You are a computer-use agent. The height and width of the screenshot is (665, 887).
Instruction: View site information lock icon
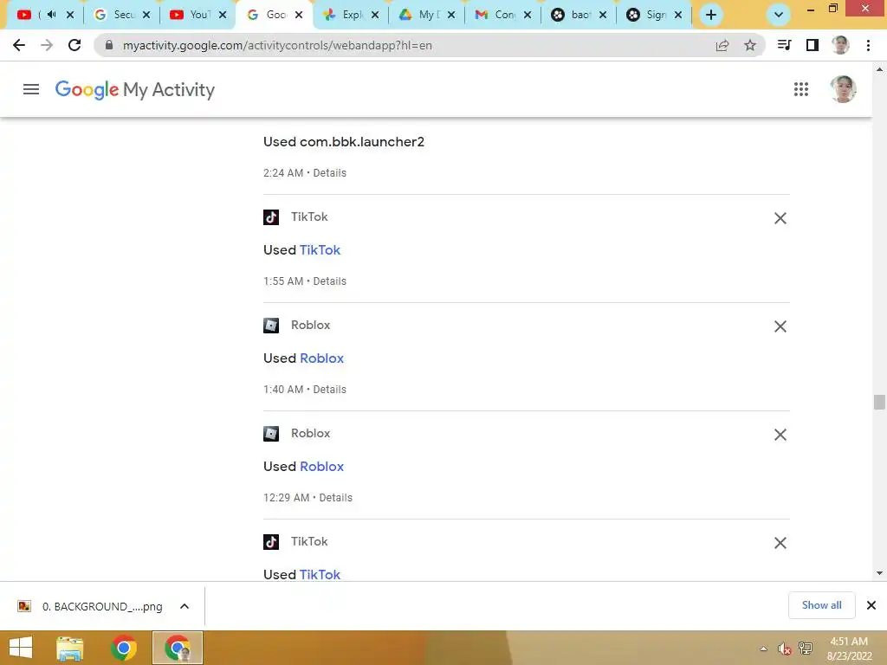coord(109,45)
